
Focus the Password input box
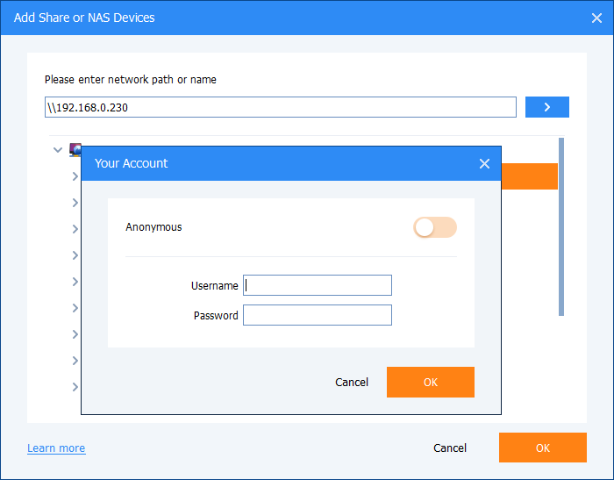pos(318,315)
